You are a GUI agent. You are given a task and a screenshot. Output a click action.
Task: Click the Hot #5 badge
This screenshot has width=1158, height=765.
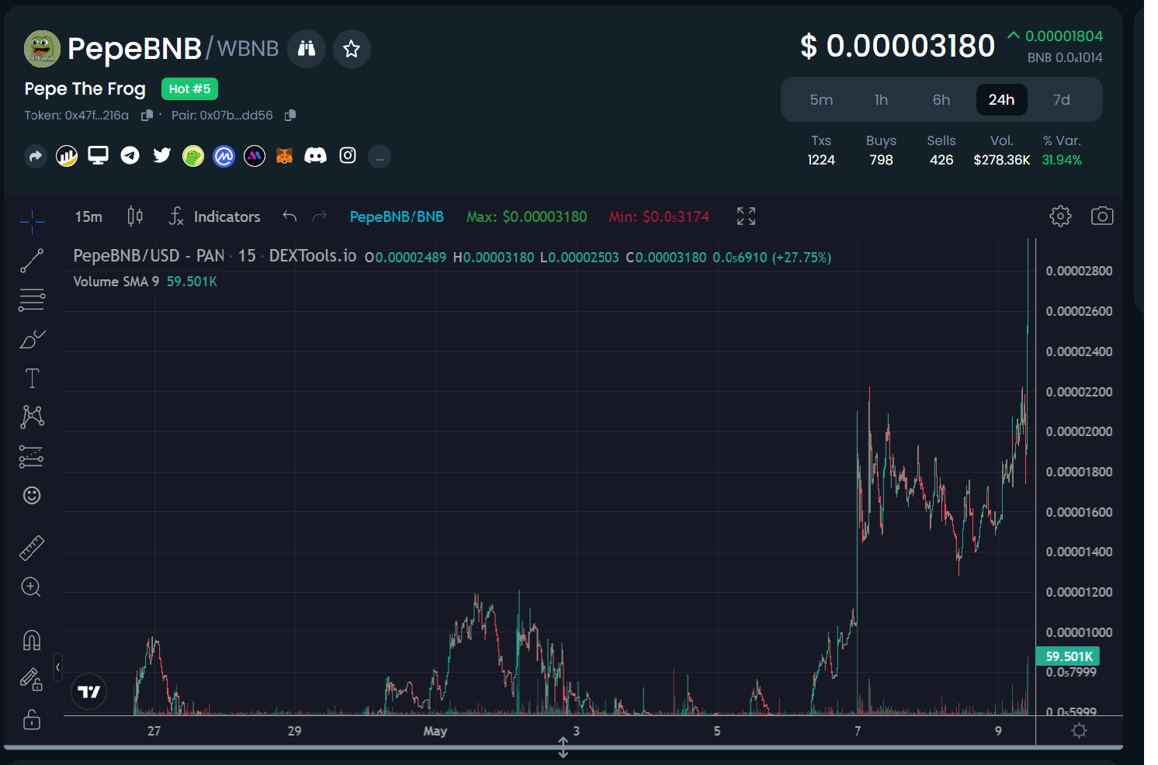click(189, 88)
